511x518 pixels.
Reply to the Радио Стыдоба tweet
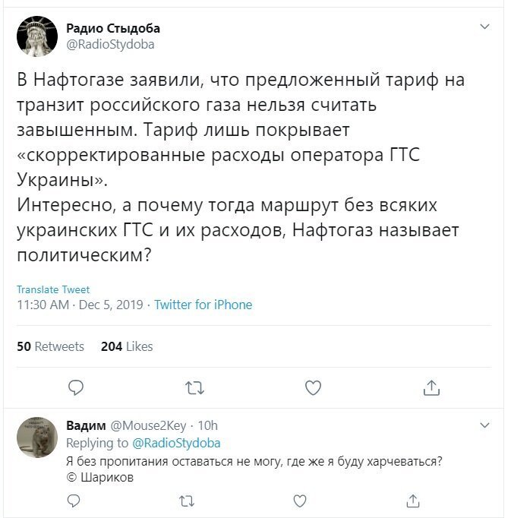[x=76, y=387]
